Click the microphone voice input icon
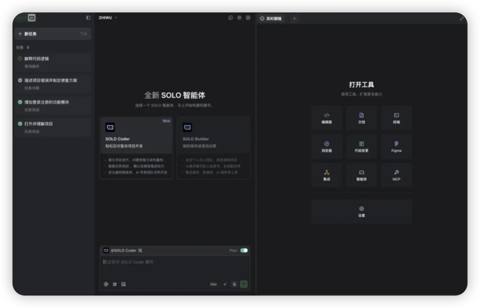 [234, 284]
